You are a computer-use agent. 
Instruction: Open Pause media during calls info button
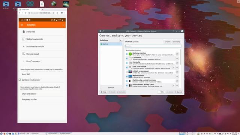tap(177, 85)
